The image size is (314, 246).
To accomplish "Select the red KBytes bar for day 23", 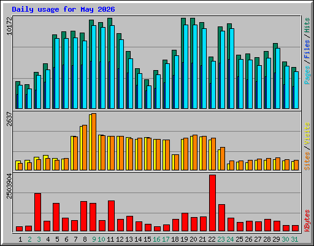I will pos(221,218).
